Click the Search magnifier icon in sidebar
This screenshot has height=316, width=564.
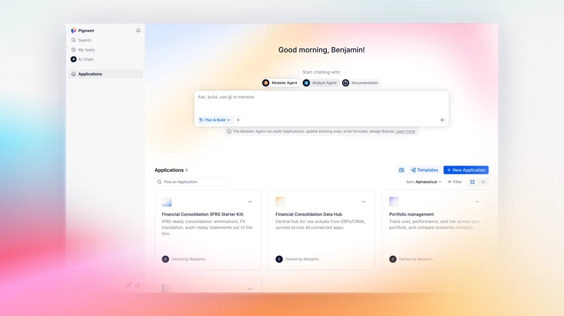click(x=74, y=40)
